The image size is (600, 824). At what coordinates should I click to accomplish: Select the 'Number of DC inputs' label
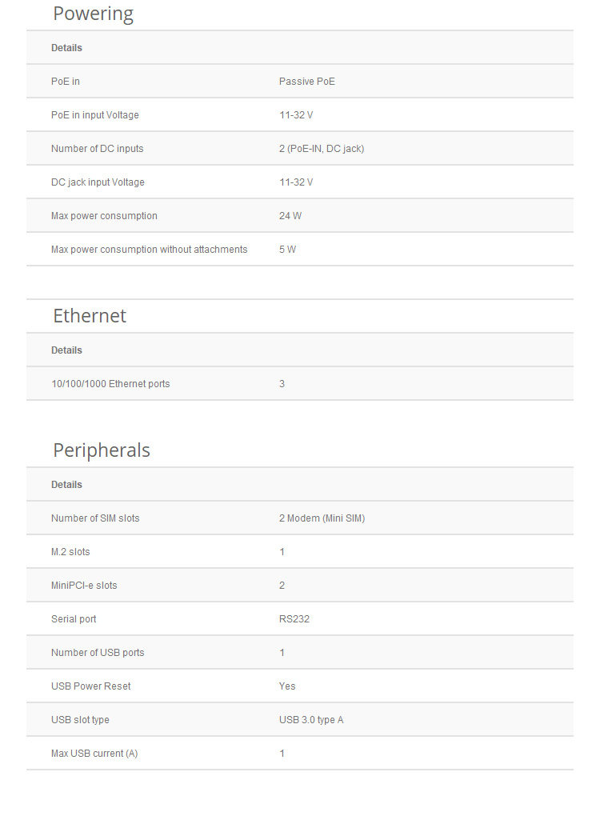click(98, 149)
